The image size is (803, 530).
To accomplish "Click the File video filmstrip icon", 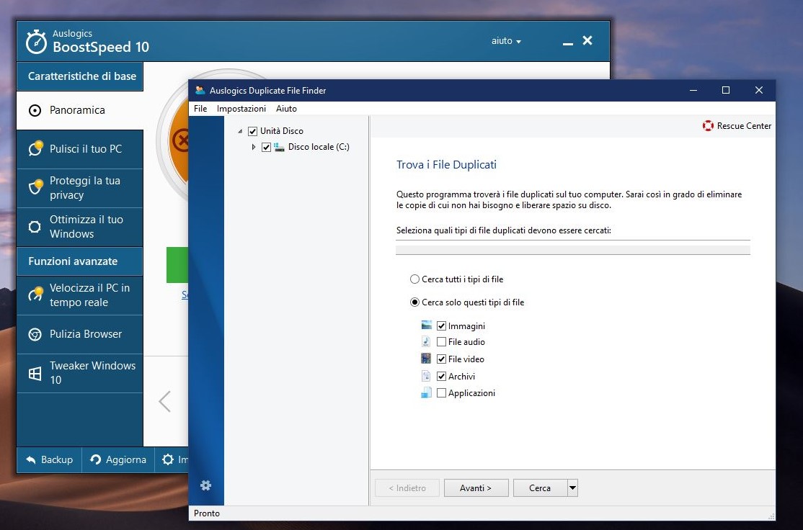I will (426, 358).
